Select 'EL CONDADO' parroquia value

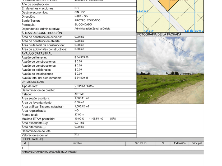pos(83,25)
